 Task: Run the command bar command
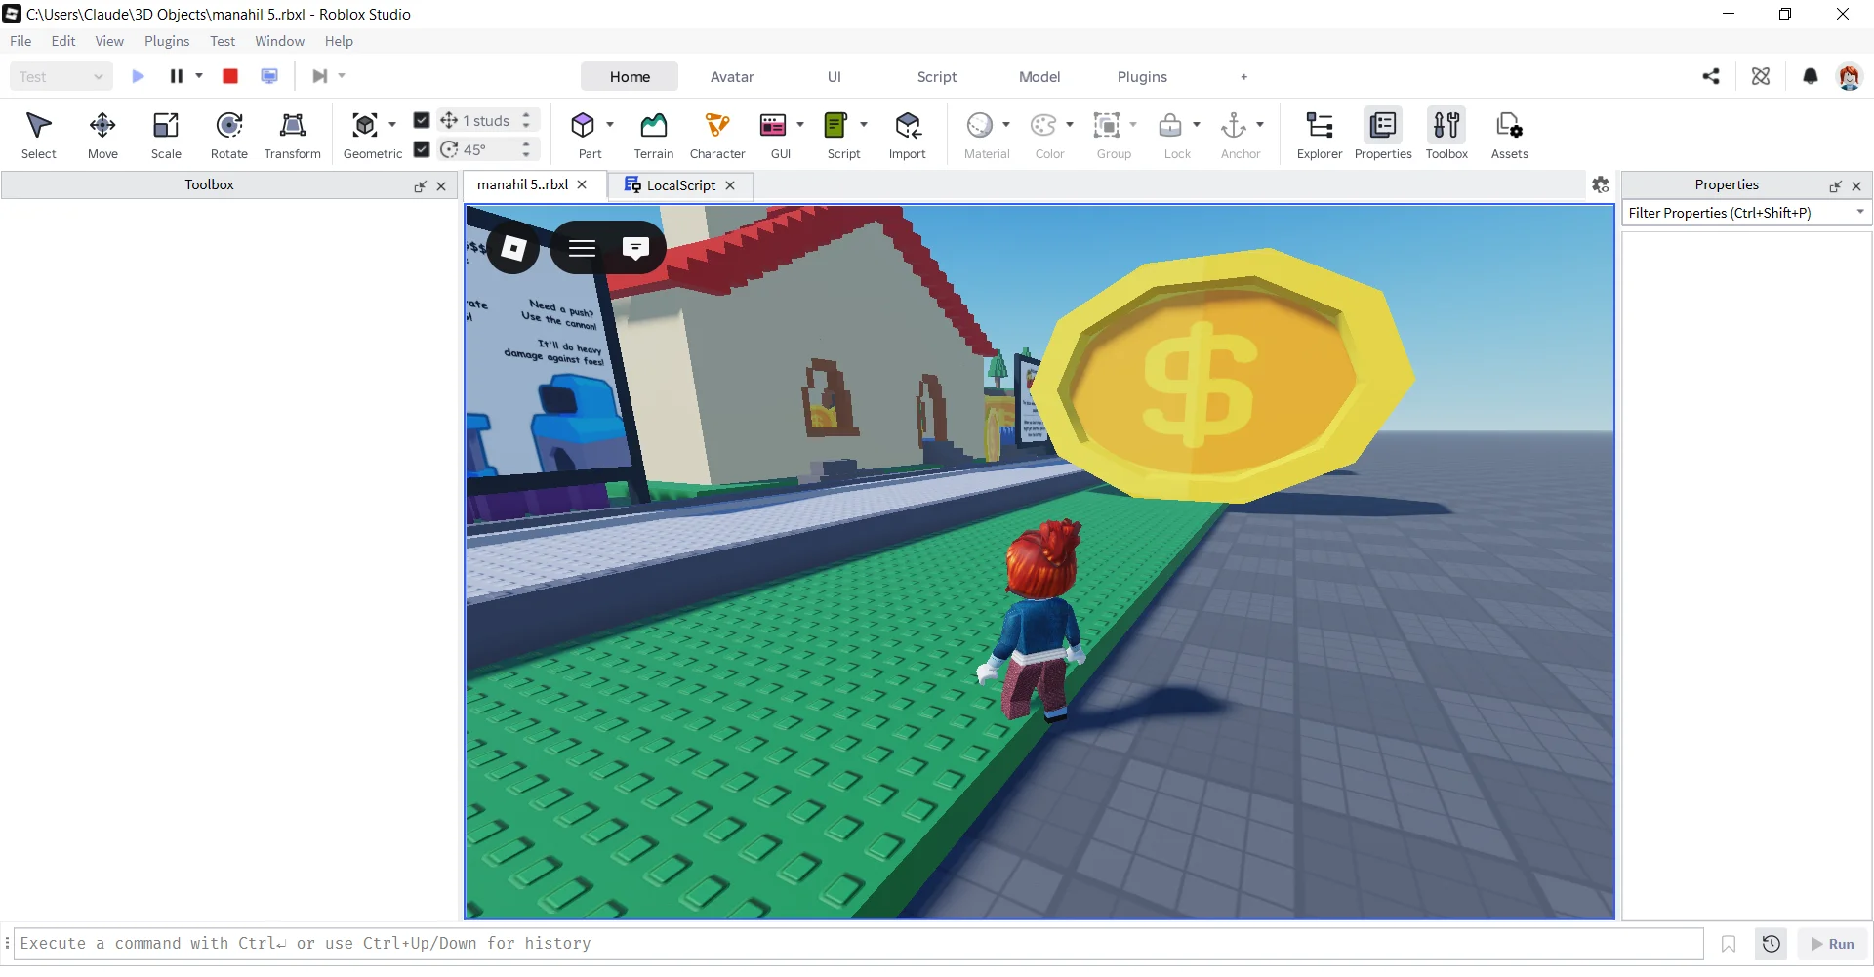point(1832,944)
